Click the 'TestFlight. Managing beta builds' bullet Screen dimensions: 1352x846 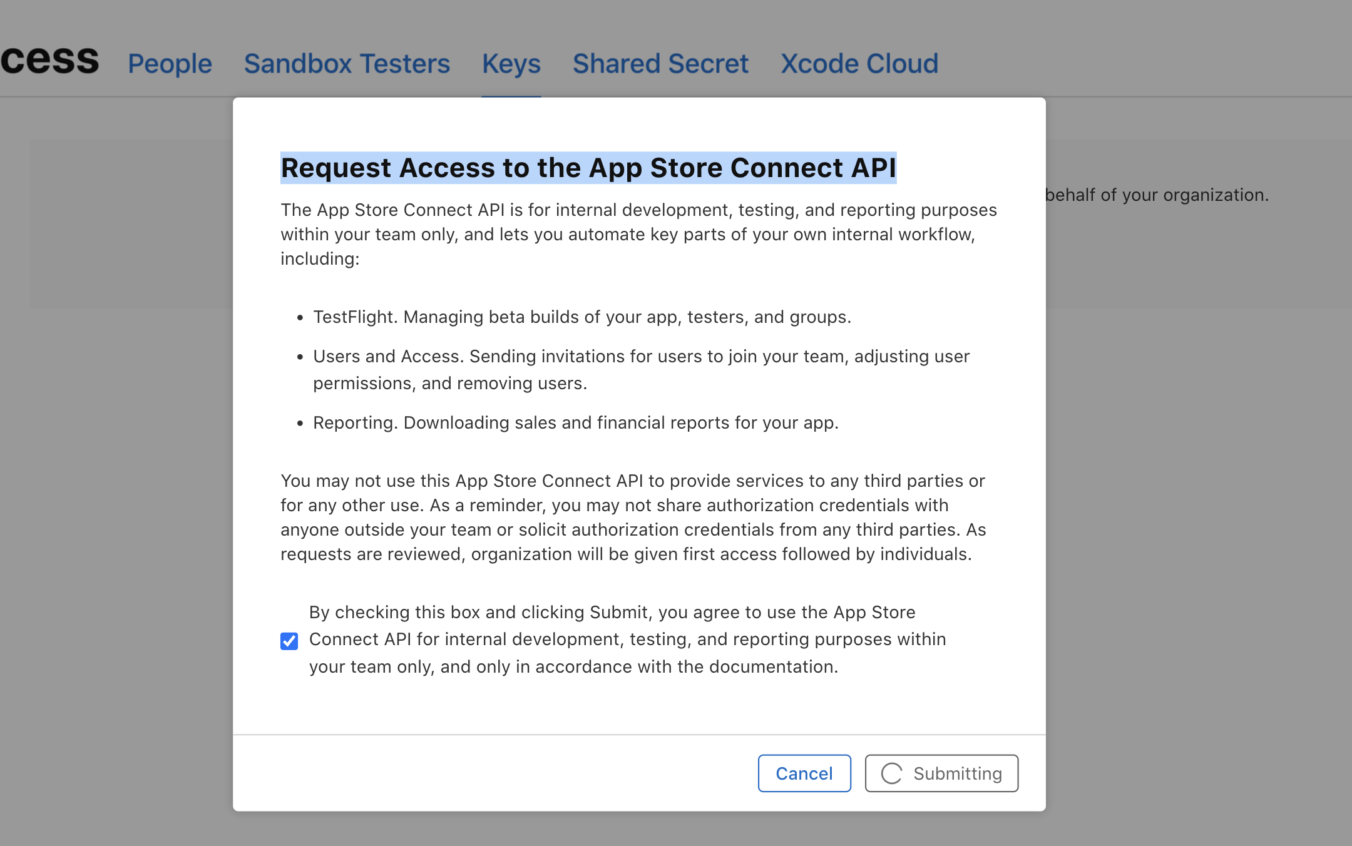tap(582, 317)
